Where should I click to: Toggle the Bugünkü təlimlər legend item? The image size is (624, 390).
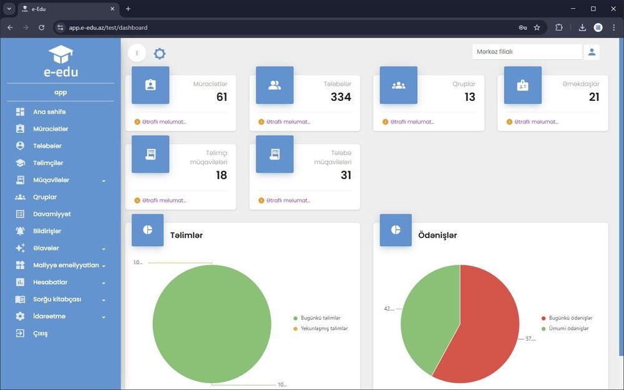coord(320,318)
